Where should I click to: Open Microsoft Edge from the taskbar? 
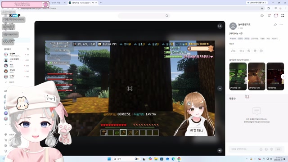pos(173,159)
